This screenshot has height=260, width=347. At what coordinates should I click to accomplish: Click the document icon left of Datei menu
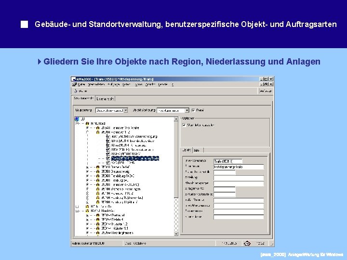click(75, 84)
